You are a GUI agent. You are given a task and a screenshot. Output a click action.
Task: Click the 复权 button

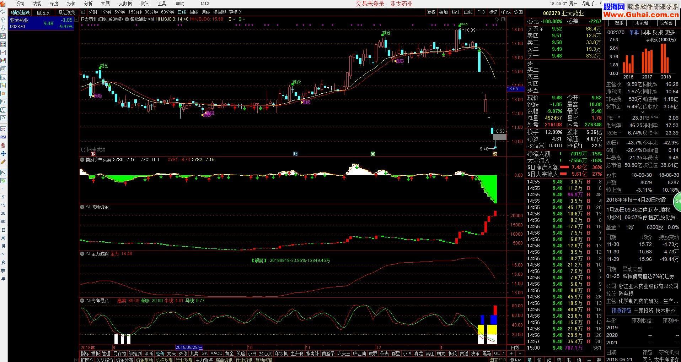tap(431, 12)
